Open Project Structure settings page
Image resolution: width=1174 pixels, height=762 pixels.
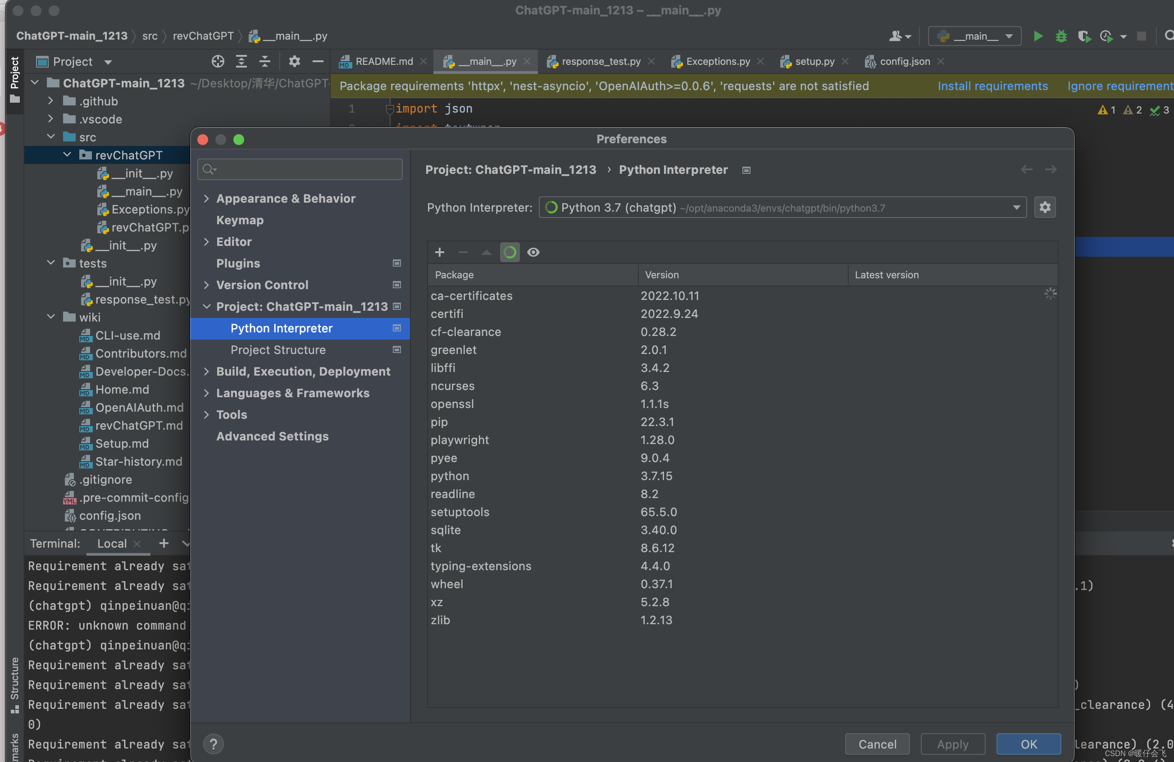pos(278,349)
